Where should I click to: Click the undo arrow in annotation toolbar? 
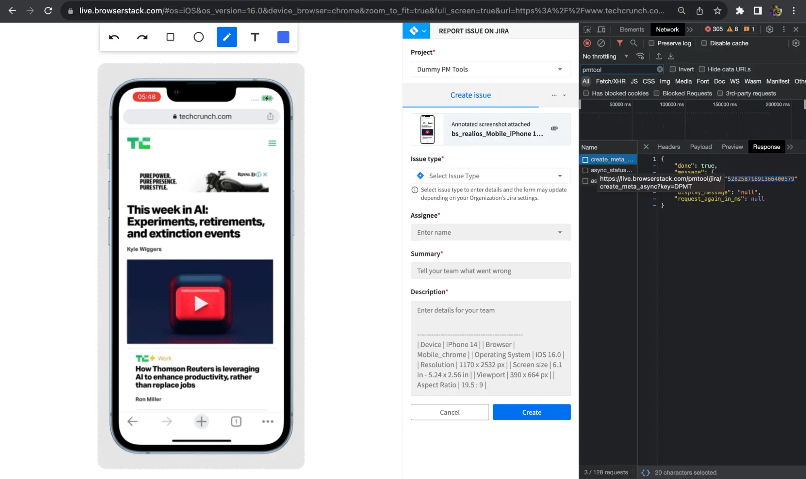click(114, 37)
